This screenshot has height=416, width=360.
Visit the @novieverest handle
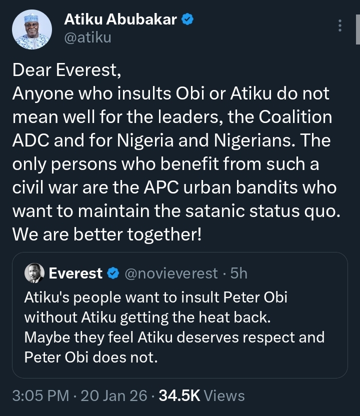[170, 273]
